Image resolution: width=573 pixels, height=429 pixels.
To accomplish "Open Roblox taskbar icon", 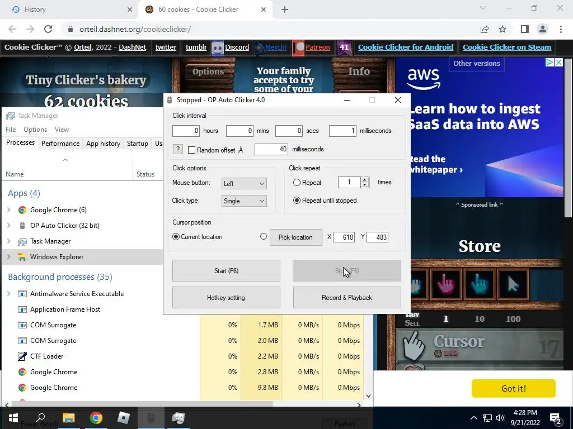I will 124,418.
